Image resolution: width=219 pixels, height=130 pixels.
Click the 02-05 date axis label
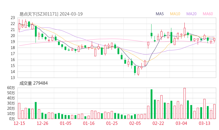(x=135, y=123)
